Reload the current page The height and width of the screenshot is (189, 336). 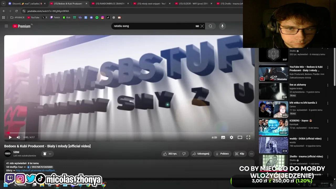16,11
